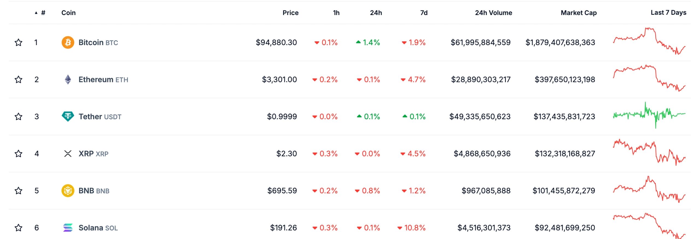Click the Ethereum diamond logo icon
Image resolution: width=700 pixels, height=239 pixels.
(68, 80)
